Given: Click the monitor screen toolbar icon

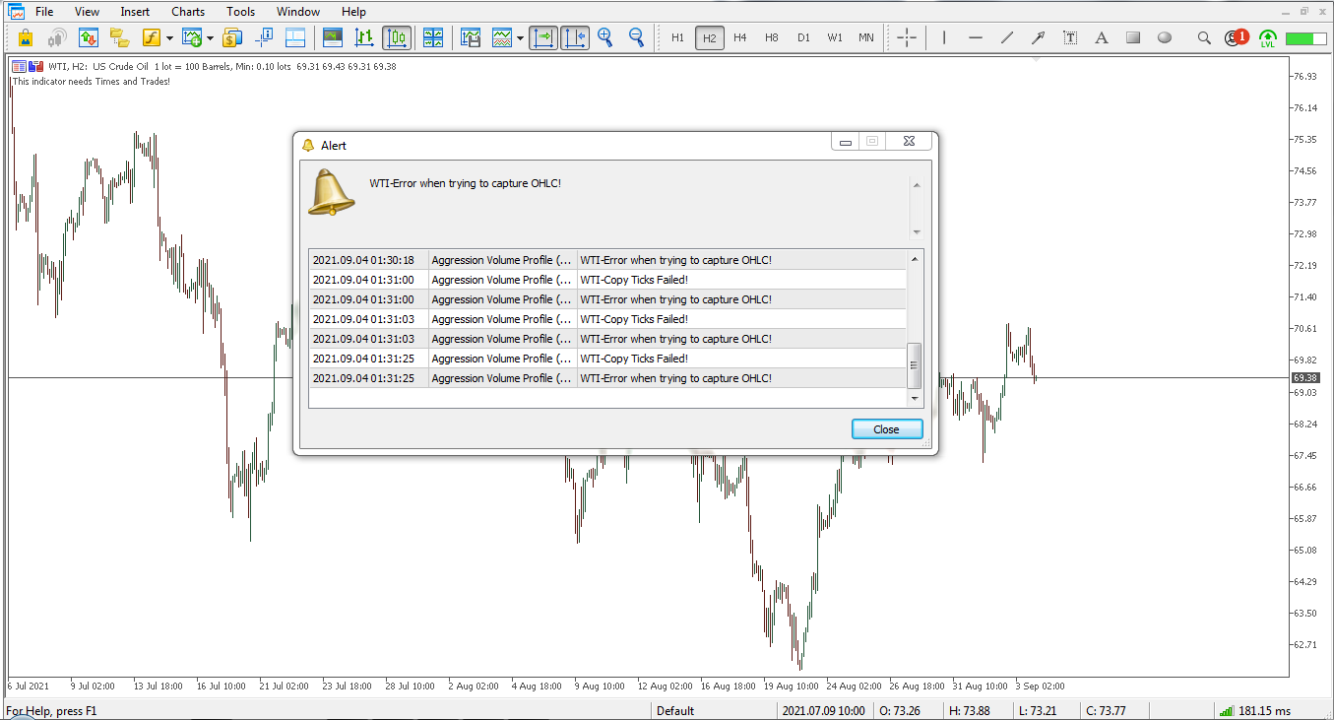Looking at the screenshot, I should [334, 38].
